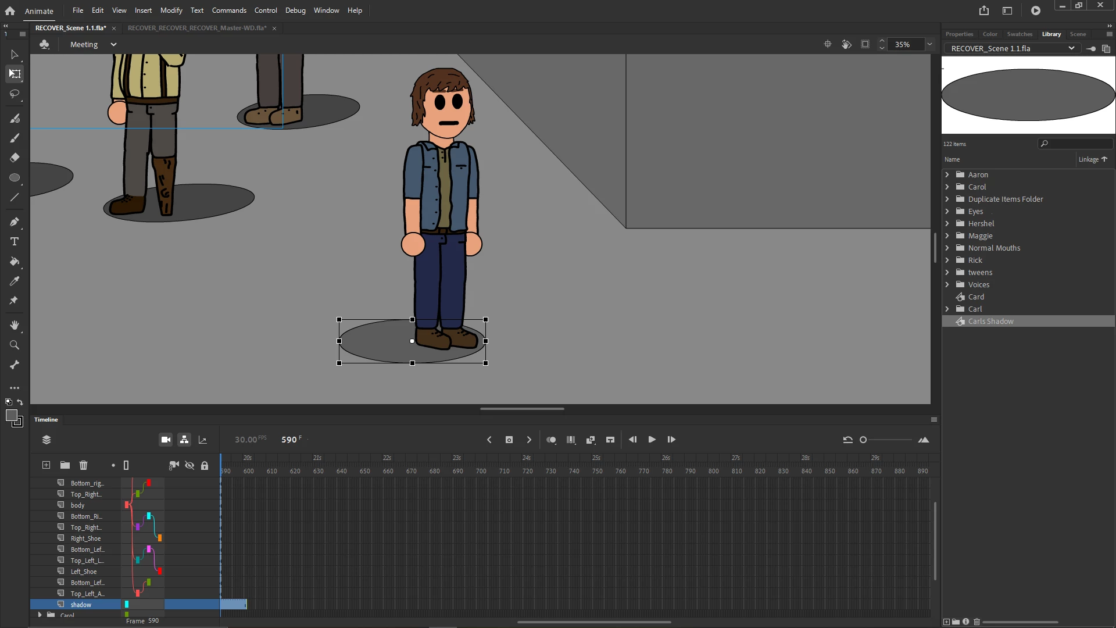Image resolution: width=1116 pixels, height=628 pixels.
Task: Select the Text tool
Action: point(15,242)
